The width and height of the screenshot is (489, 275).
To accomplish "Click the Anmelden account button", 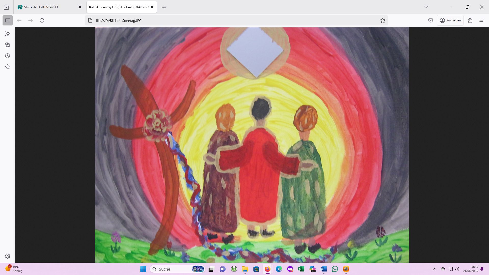I will 450,20.
